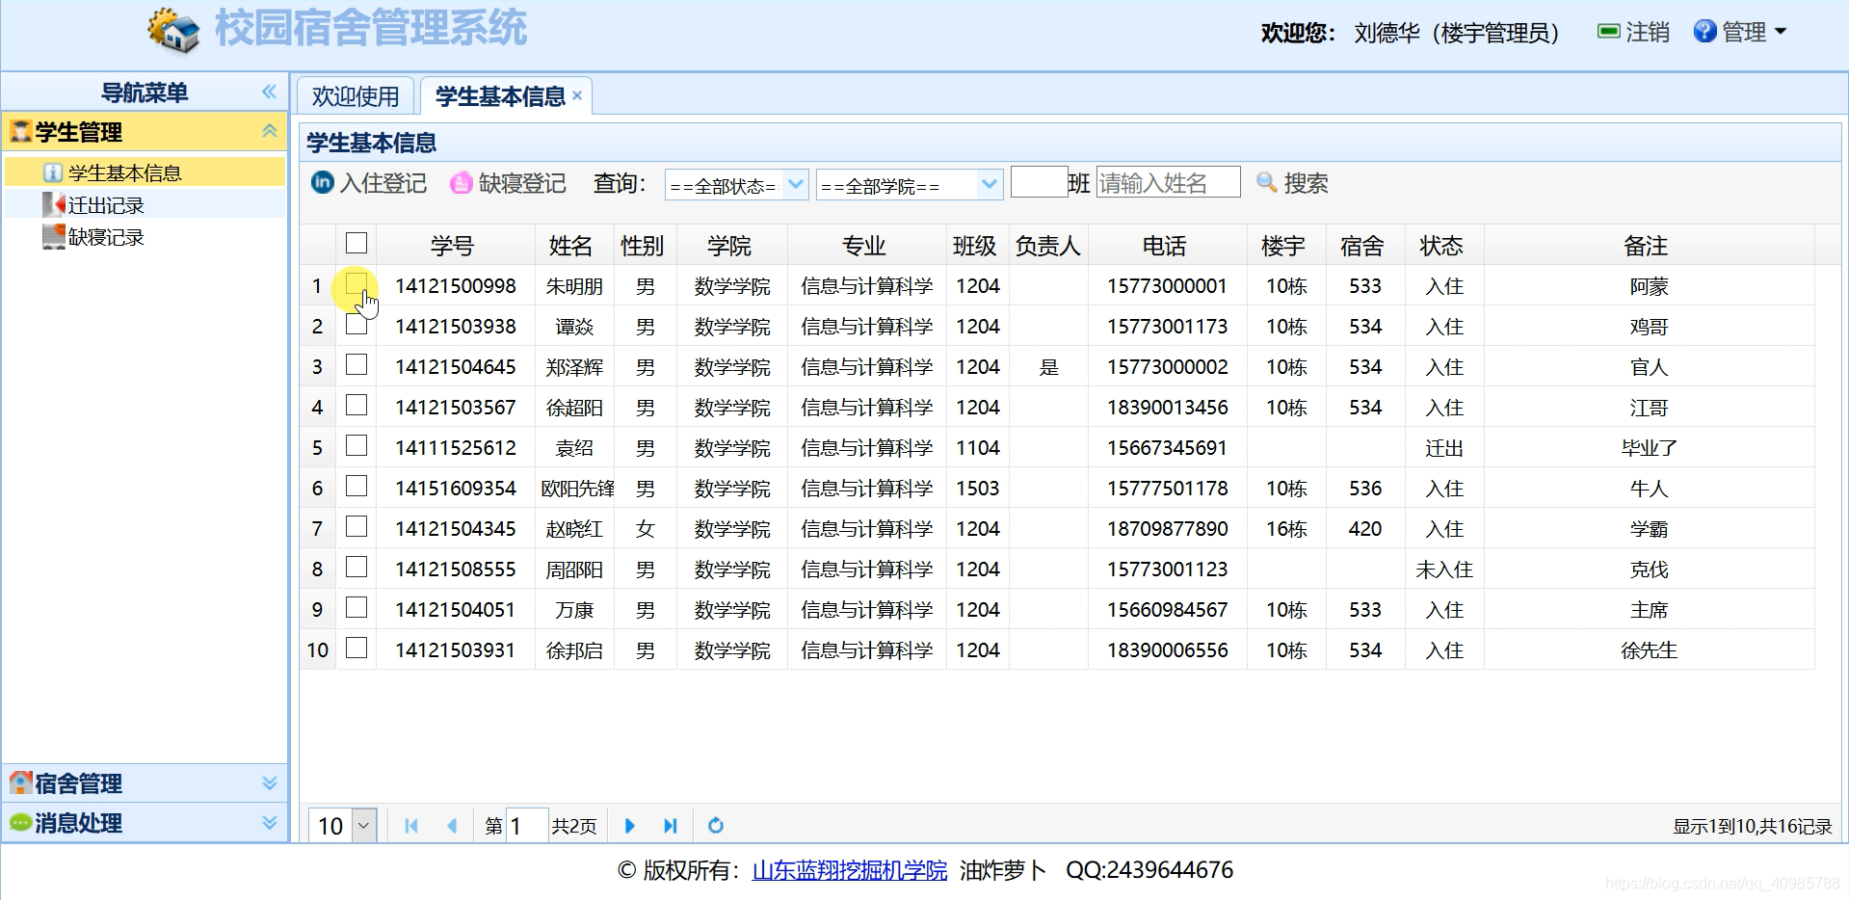Screen dimensions: 1849x901
Task: Expand the 宿舍管理 section
Action: 269,782
